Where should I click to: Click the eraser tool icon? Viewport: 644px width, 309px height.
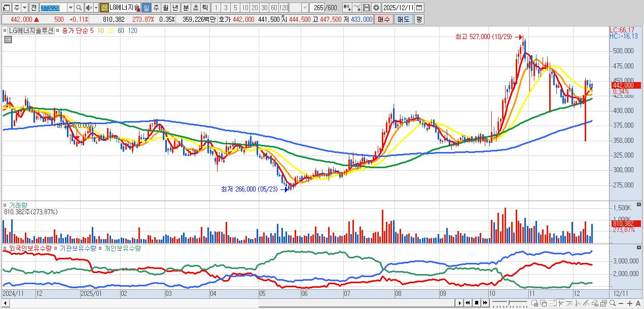[595, 303]
